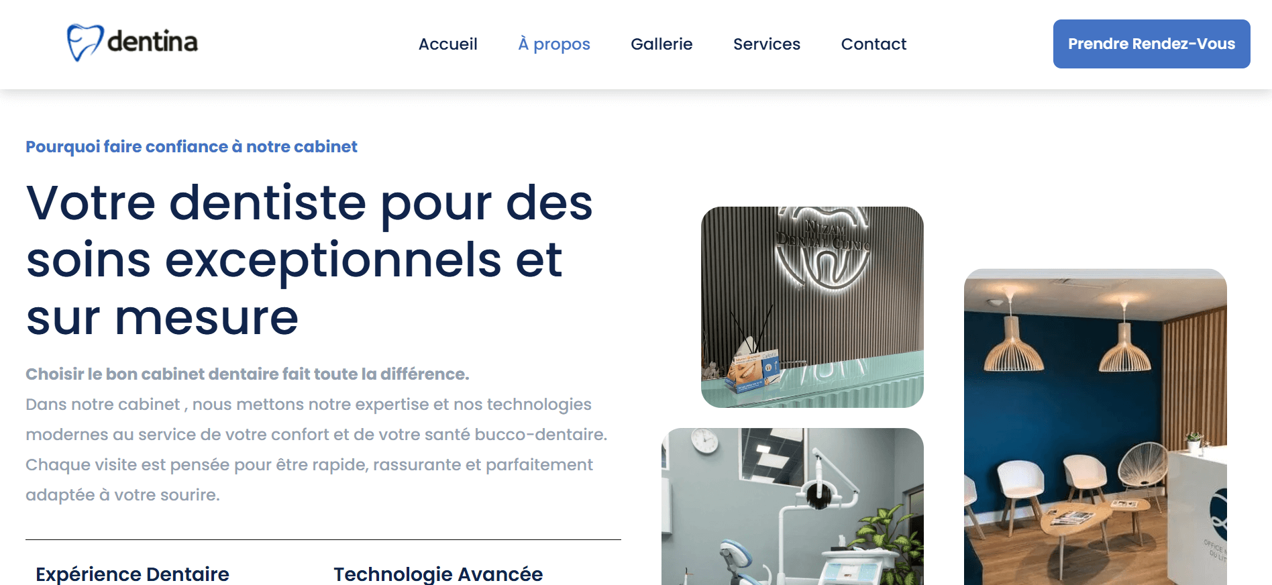This screenshot has height=585, width=1272.
Task: Click the Votre dentiste pour des soins heading
Action: coord(309,260)
